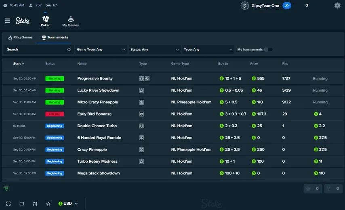Open My Games
This screenshot has width=345, height=210.
70,21
